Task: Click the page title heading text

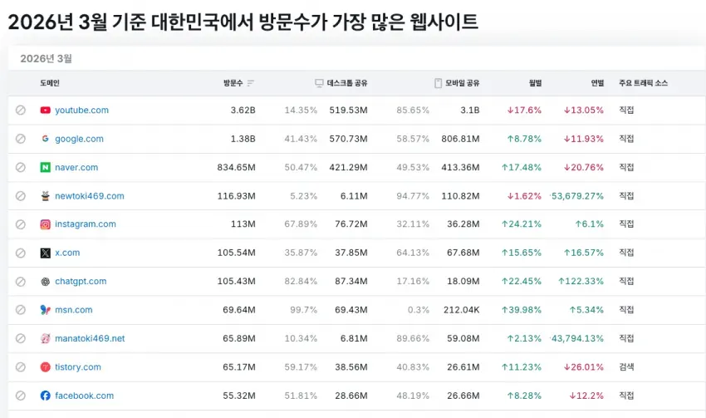Action: click(243, 22)
